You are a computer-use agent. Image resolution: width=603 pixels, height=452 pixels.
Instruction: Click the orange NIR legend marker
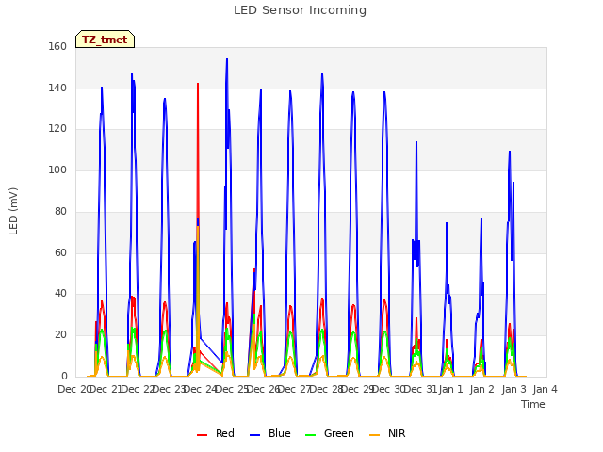pyautogui.click(x=374, y=435)
